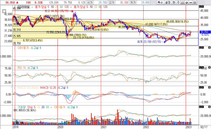Close the 거래량 volume panel
This screenshot has height=129, width=211.
click(209, 107)
